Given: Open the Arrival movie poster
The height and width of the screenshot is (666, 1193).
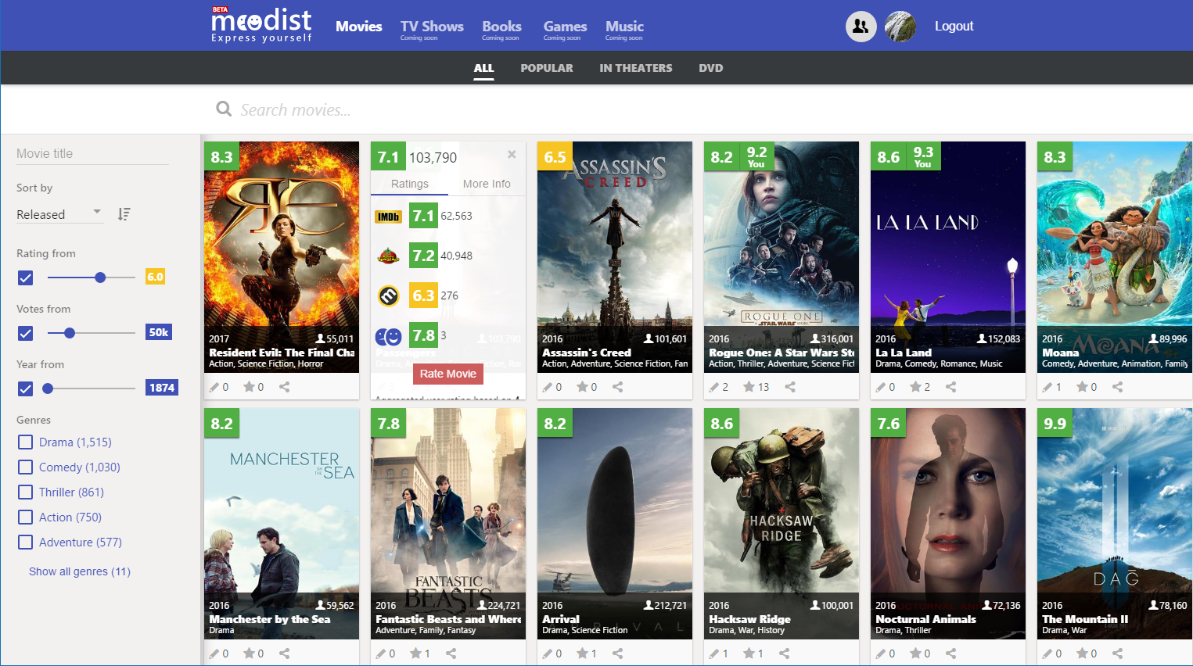Looking at the screenshot, I should (x=615, y=524).
